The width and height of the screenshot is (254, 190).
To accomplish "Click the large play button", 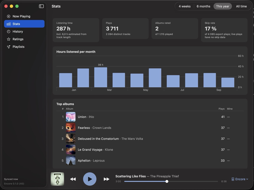I will [x=90, y=179].
